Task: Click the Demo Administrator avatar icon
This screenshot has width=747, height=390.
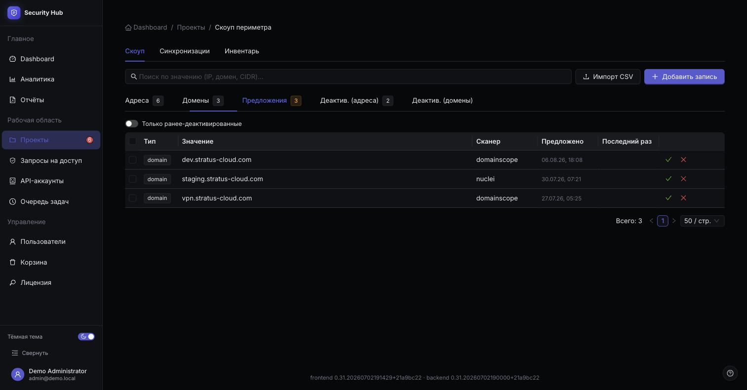Action: [18, 375]
